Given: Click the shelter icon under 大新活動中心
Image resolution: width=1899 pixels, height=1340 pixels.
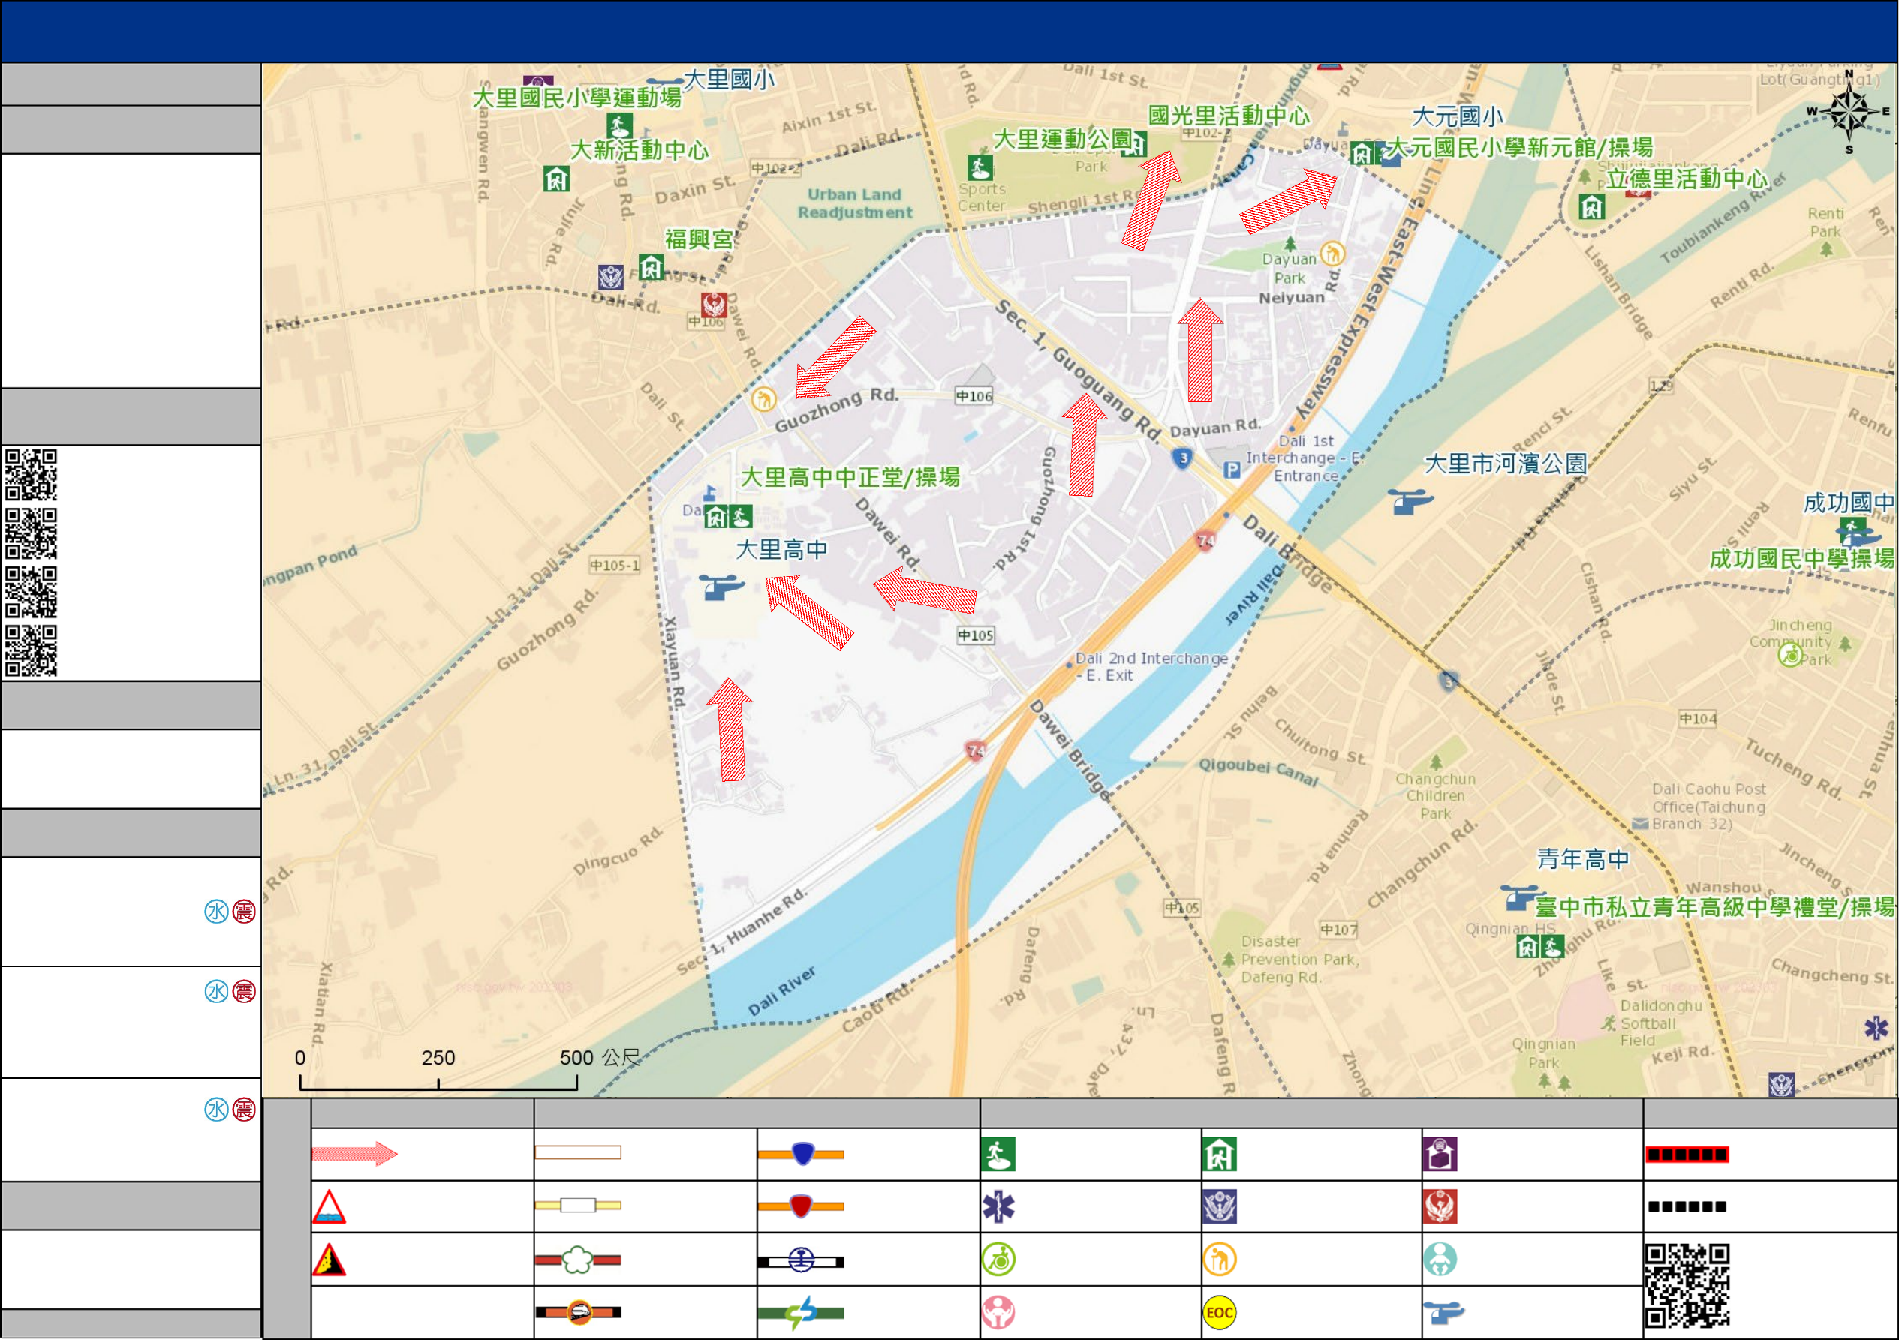Looking at the screenshot, I should (557, 179).
